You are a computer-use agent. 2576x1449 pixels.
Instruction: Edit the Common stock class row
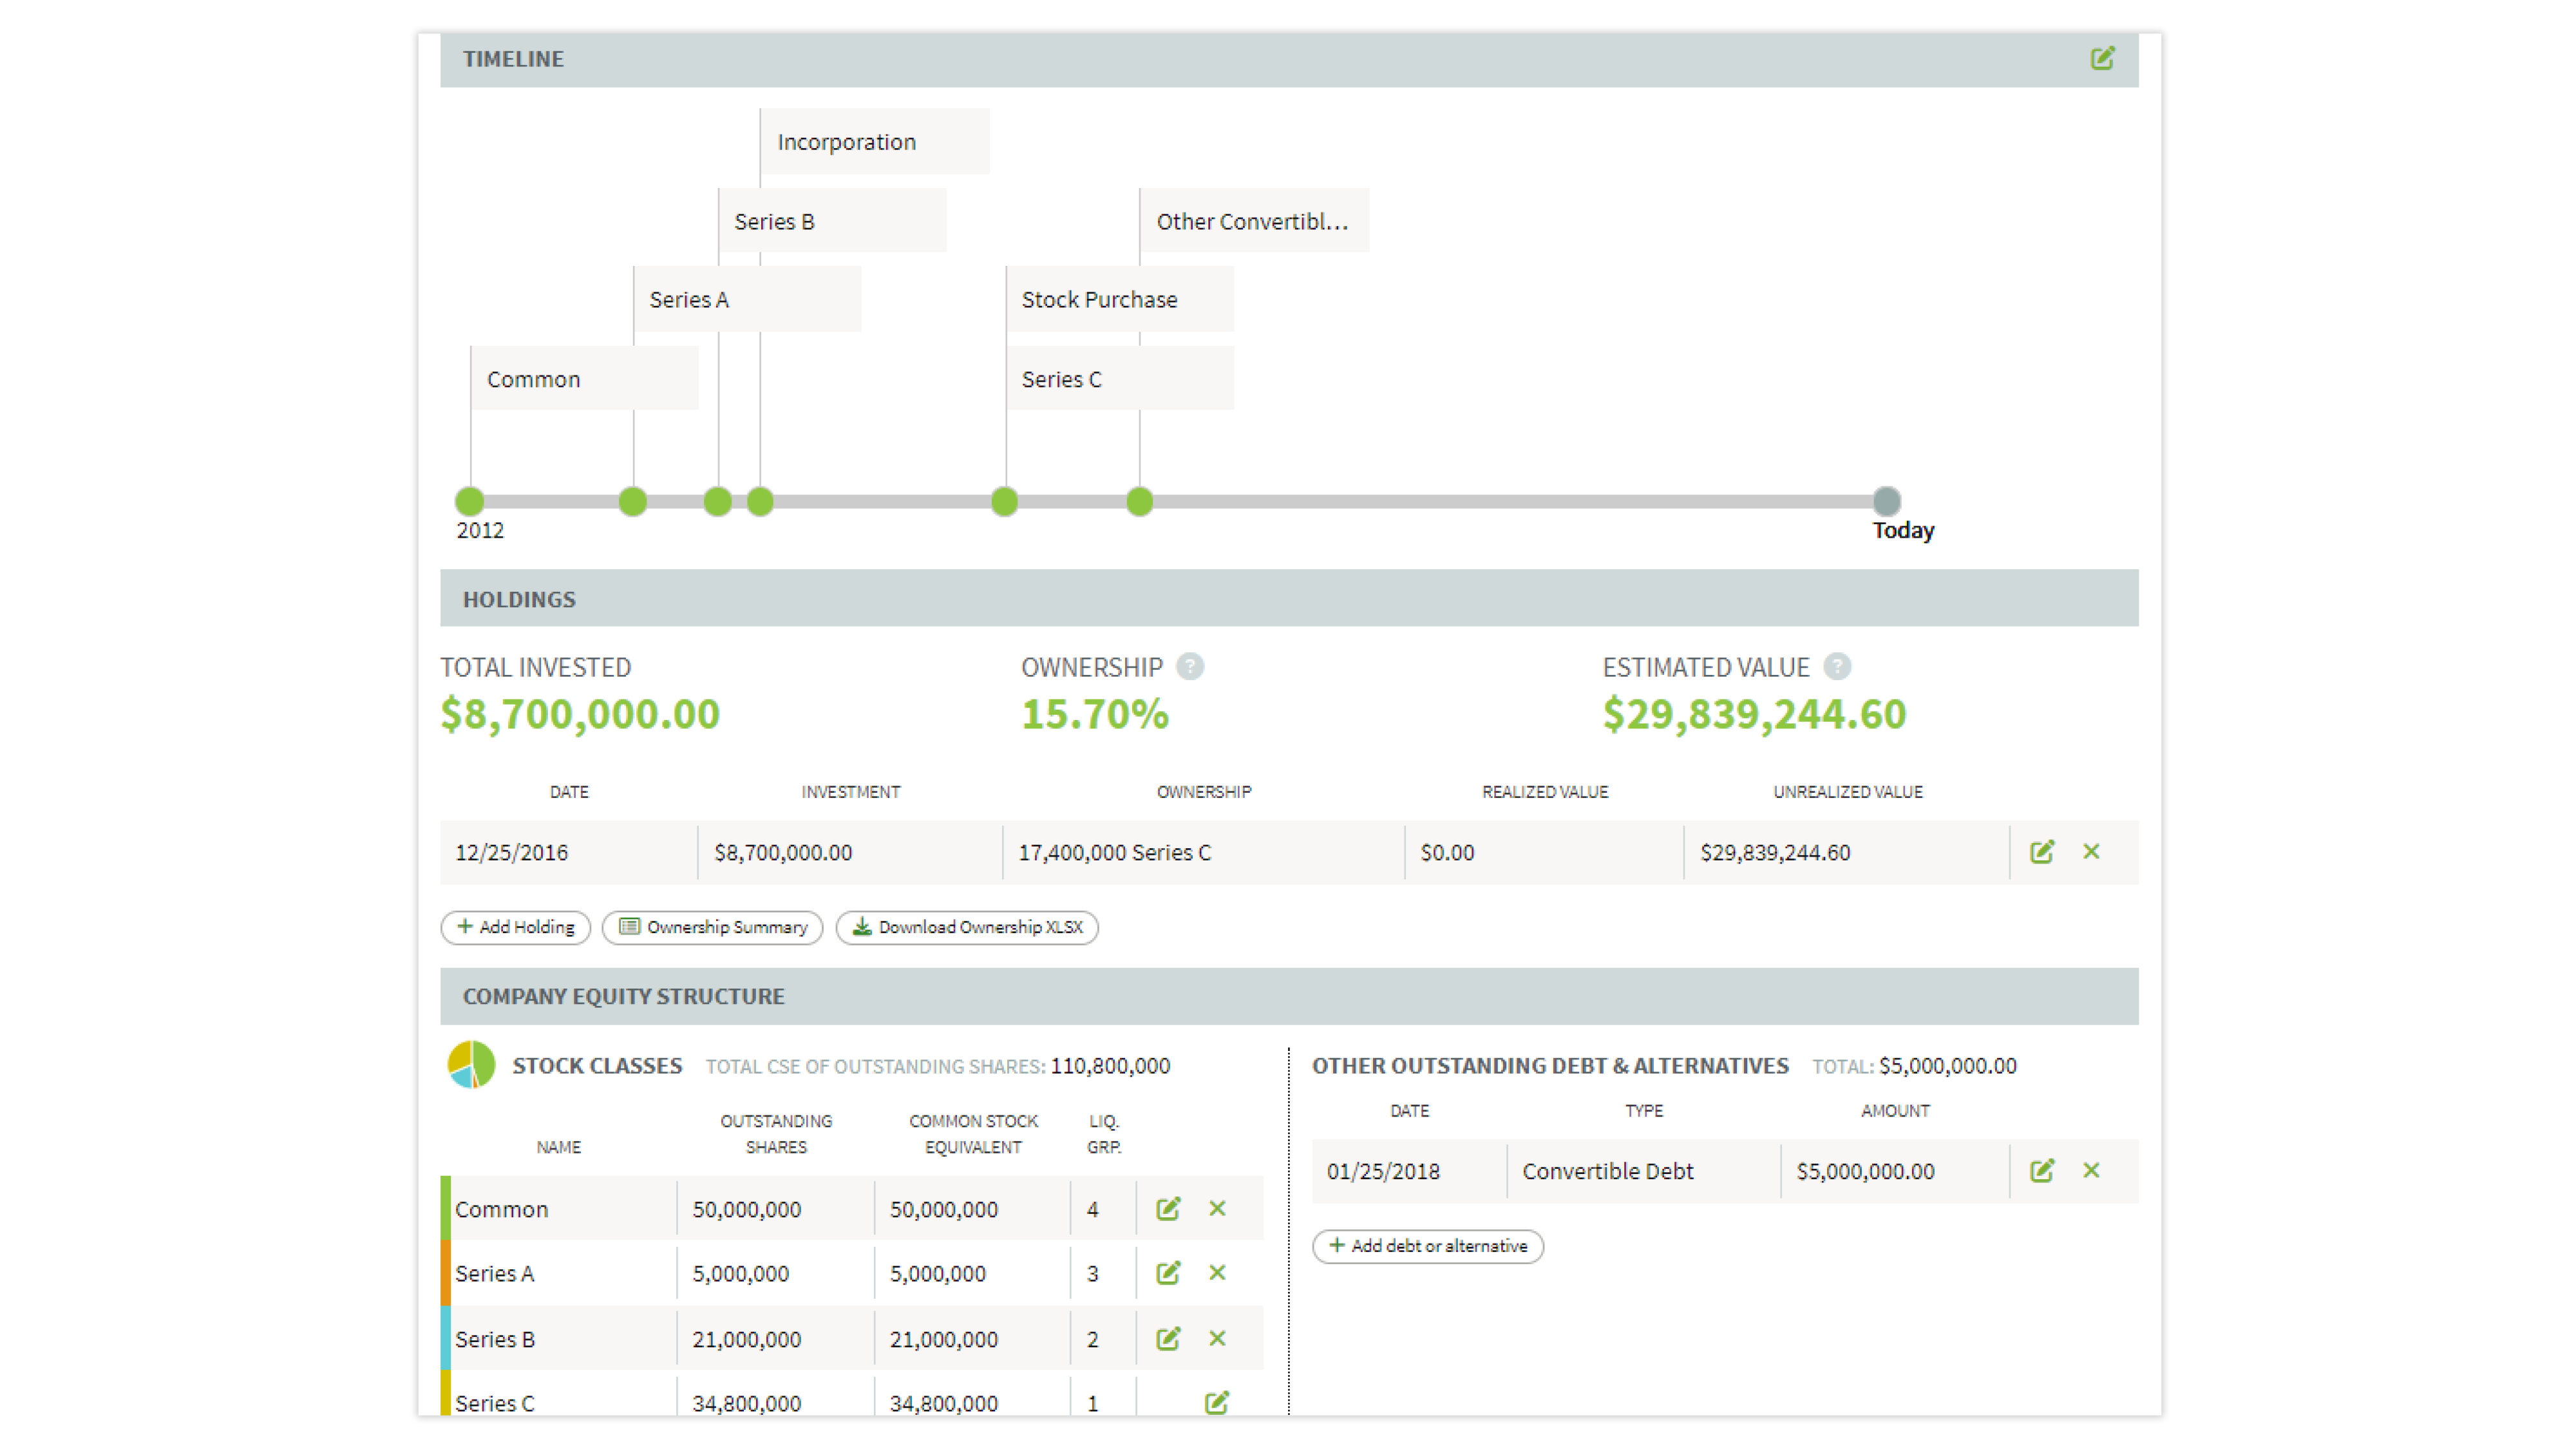point(1168,1208)
